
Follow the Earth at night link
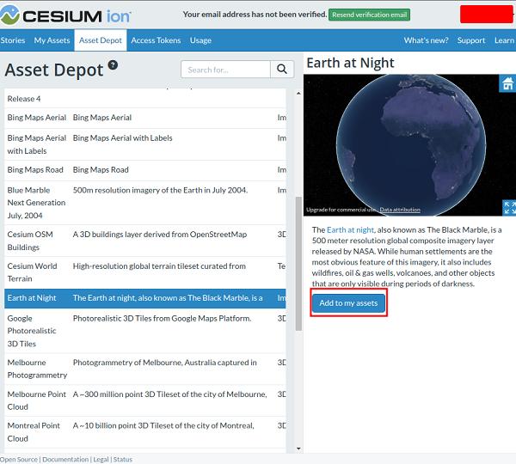pos(350,230)
